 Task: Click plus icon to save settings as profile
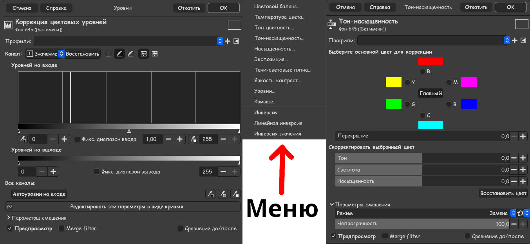228,40
